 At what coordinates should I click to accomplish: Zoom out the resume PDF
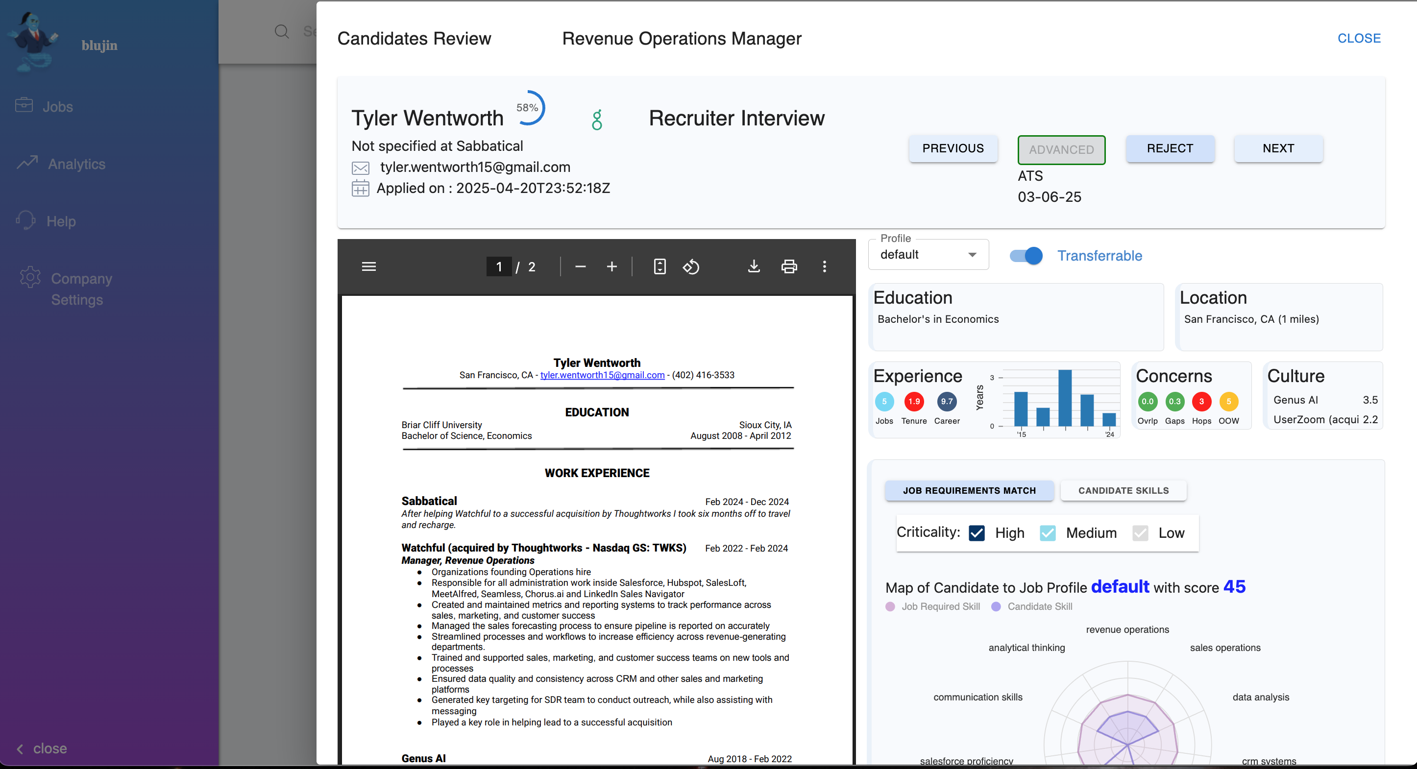pyautogui.click(x=580, y=267)
